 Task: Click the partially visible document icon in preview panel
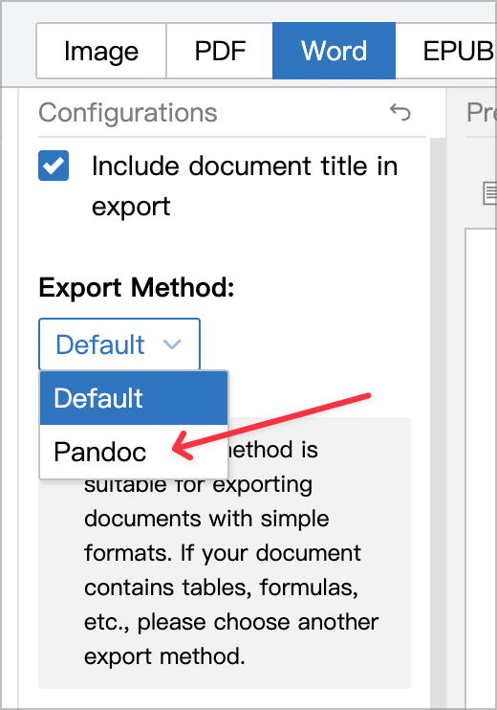490,193
